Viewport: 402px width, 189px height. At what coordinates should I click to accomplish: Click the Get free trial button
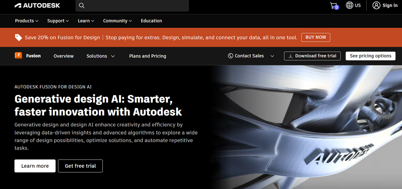[x=80, y=166]
